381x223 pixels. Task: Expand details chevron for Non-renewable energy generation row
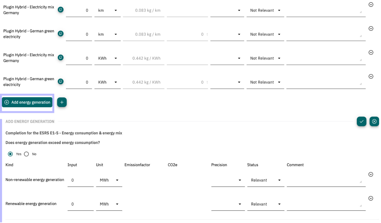pyautogui.click(x=371, y=174)
